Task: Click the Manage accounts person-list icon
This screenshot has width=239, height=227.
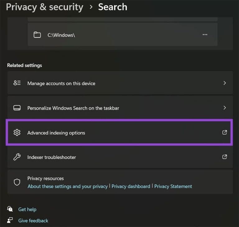Action: click(17, 83)
